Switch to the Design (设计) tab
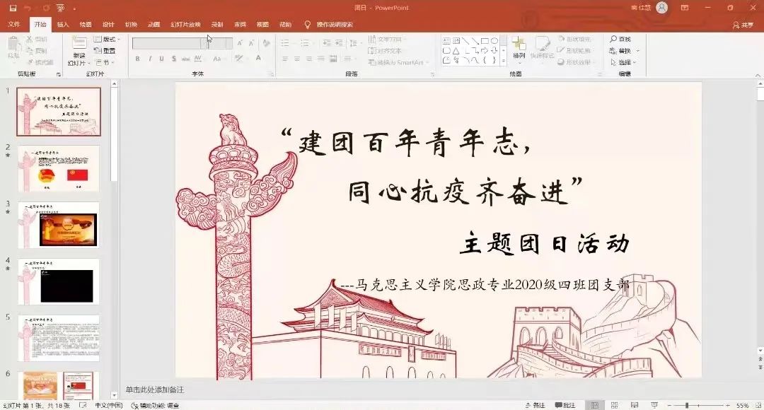Image resolution: width=764 pixels, height=410 pixels. tap(108, 25)
